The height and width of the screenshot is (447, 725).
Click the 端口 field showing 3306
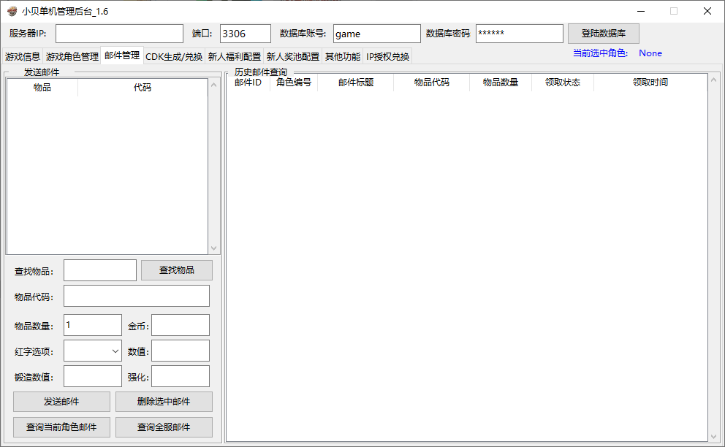pos(246,34)
